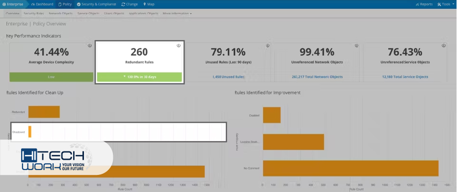Click the Unreferenced Service Objects label
Viewport: 457px width, 192px height.
coord(405,62)
